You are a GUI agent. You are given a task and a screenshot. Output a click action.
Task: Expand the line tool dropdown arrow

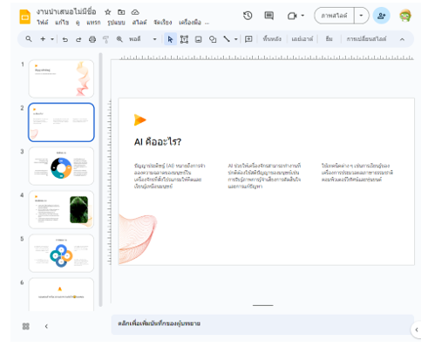coord(236,39)
